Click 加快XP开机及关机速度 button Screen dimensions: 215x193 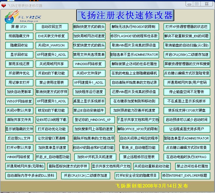tap(95, 157)
